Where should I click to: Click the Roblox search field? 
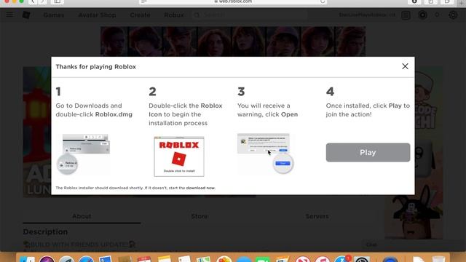pos(250,15)
